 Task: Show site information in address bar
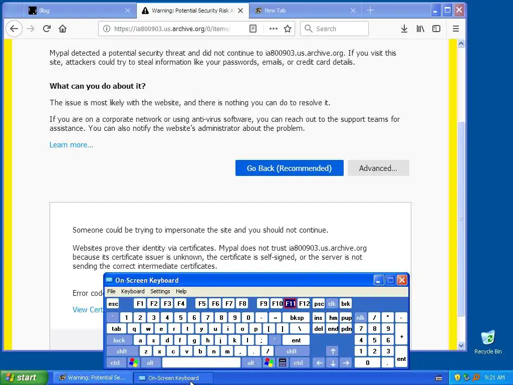[107, 29]
